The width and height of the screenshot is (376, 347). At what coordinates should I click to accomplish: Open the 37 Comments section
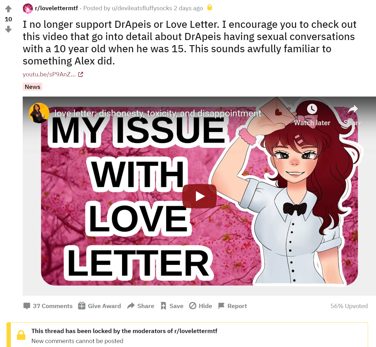[48, 306]
